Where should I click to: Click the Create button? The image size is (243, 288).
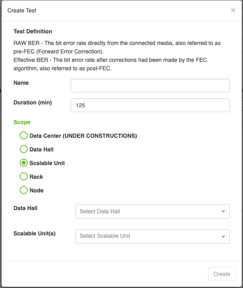[222, 274]
